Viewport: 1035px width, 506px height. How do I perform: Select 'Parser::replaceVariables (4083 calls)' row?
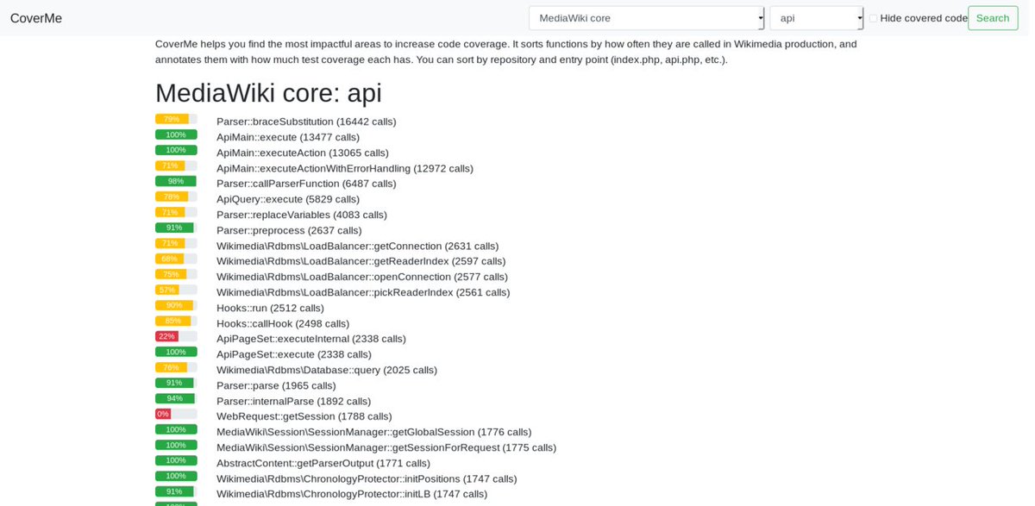coord(302,215)
